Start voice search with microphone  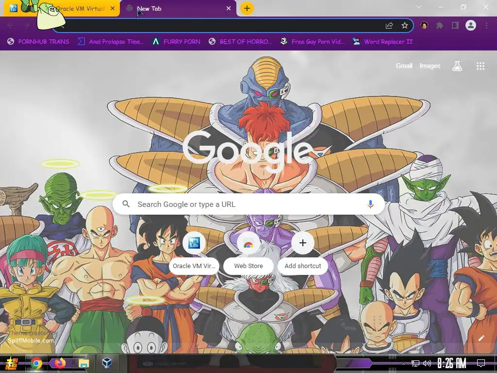click(x=370, y=204)
